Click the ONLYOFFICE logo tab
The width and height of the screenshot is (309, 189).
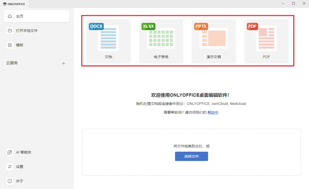(14, 4)
